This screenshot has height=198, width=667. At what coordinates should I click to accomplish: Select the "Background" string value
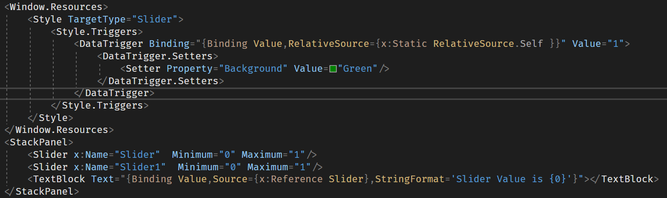pyautogui.click(x=253, y=69)
